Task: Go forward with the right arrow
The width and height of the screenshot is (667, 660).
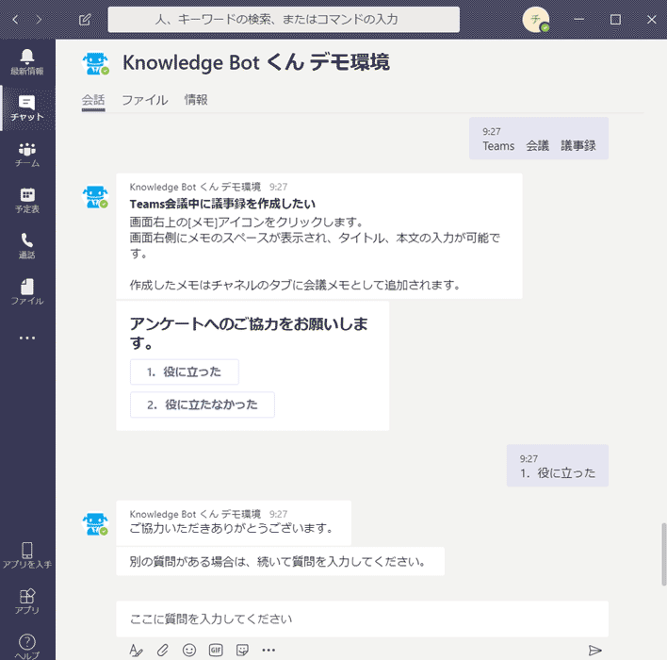Action: coord(39,19)
